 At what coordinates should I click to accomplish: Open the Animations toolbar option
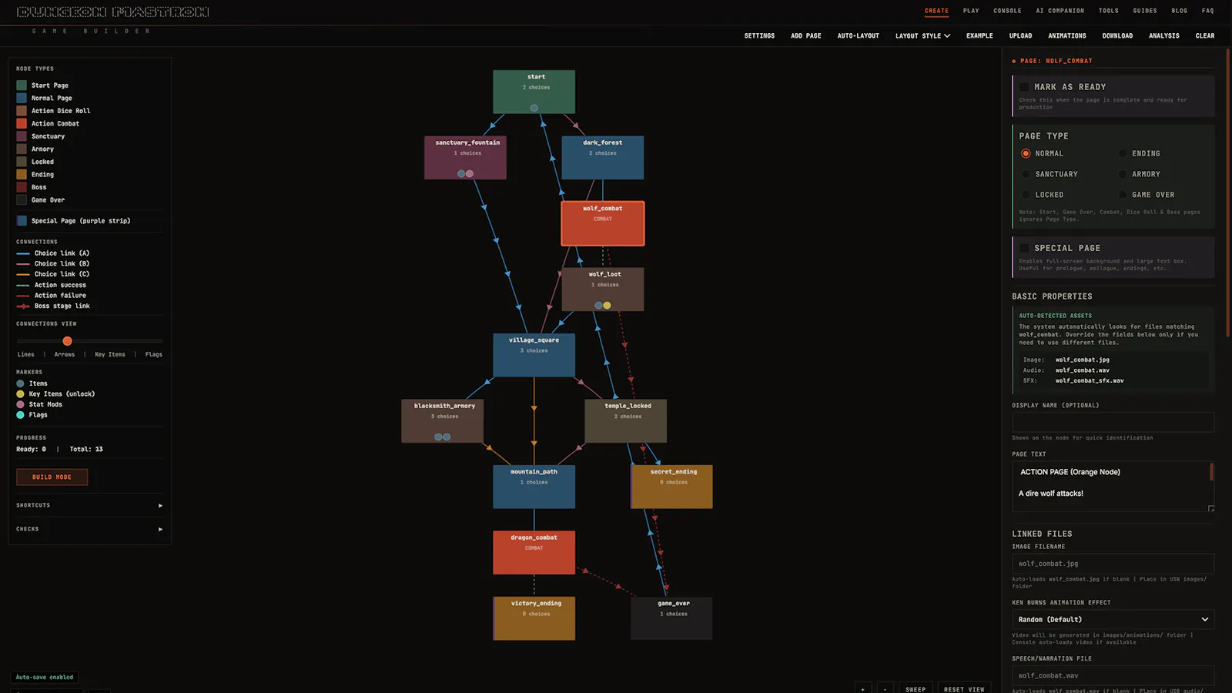click(1066, 35)
